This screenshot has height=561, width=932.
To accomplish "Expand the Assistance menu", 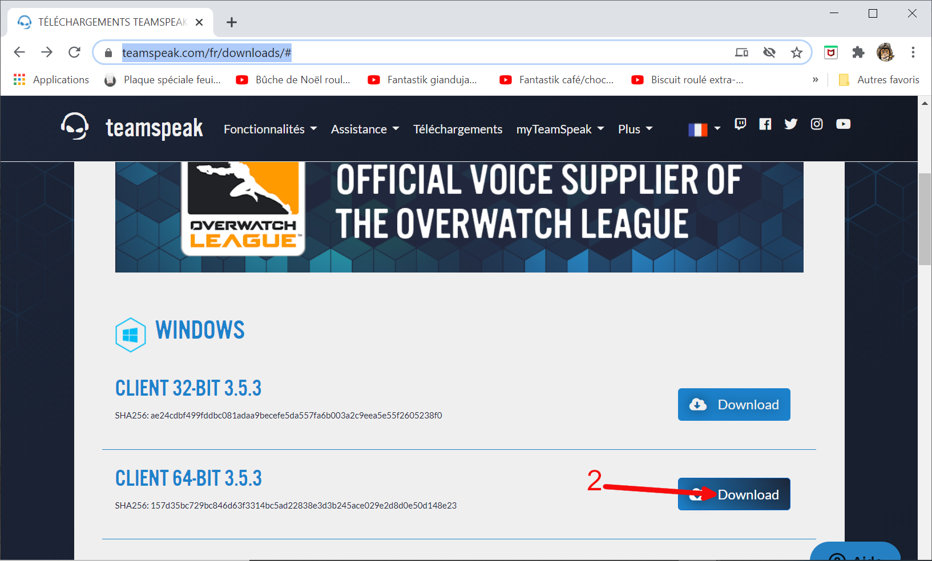I will click(x=365, y=129).
